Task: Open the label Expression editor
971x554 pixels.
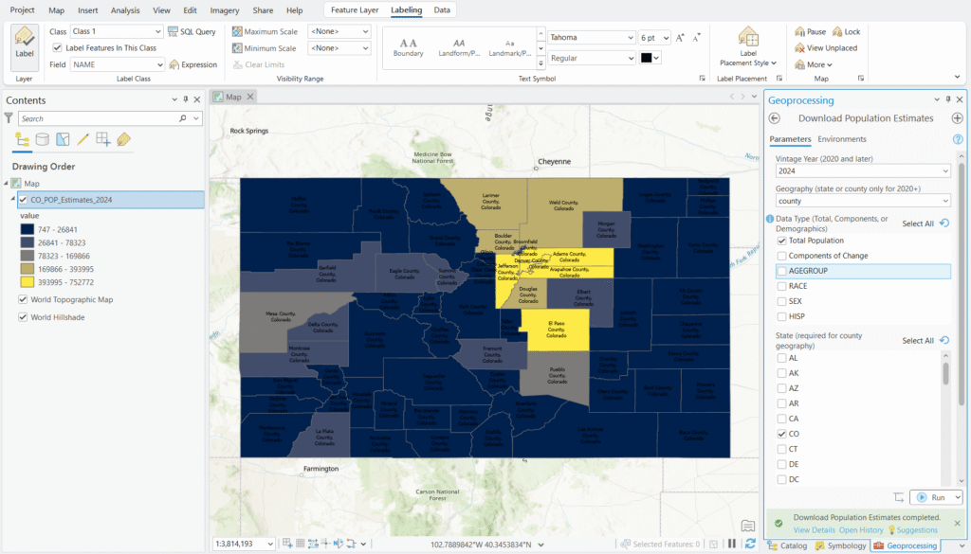Action: pyautogui.click(x=193, y=64)
